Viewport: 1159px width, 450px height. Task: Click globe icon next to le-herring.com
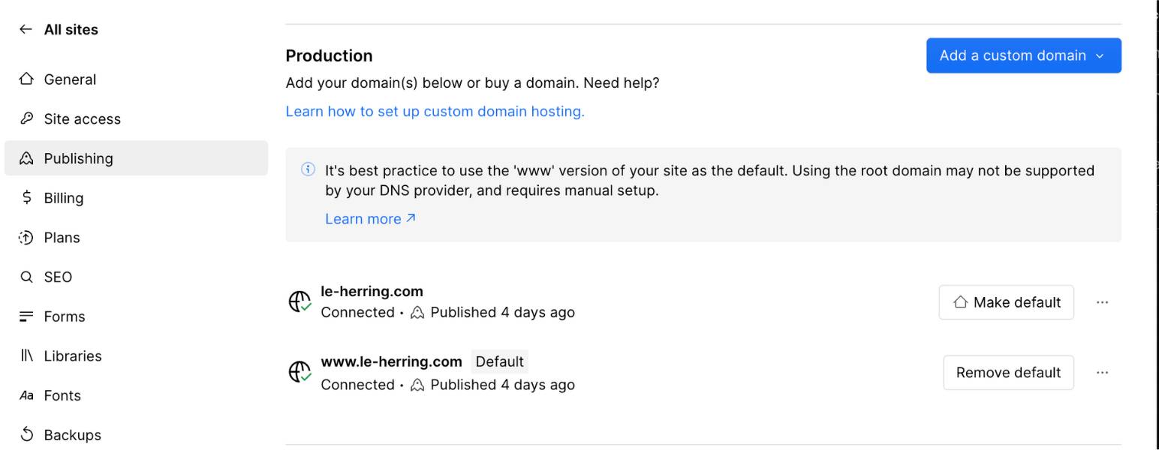[300, 301]
